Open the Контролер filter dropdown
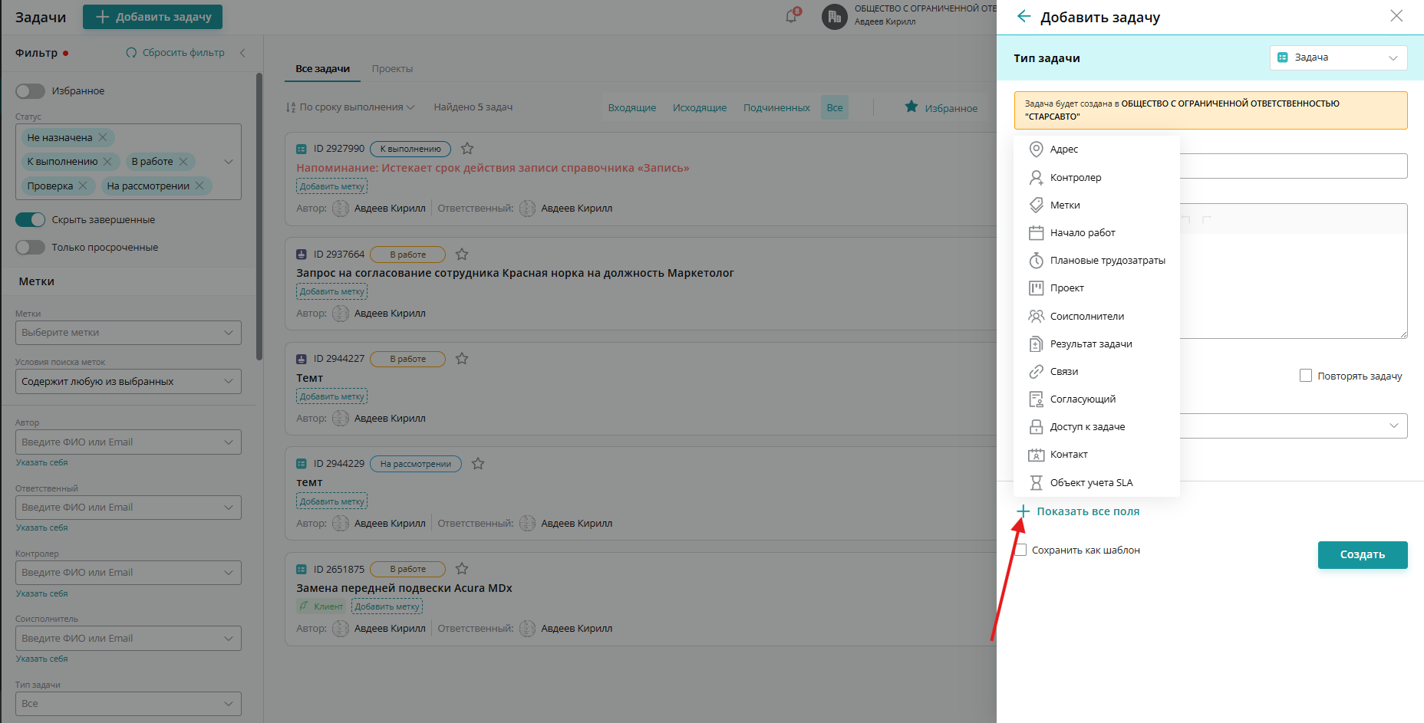Viewport: 1424px width, 723px height. (128, 573)
